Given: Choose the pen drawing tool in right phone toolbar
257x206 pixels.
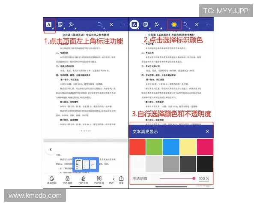Looking at the screenshot, I should [x=157, y=24].
